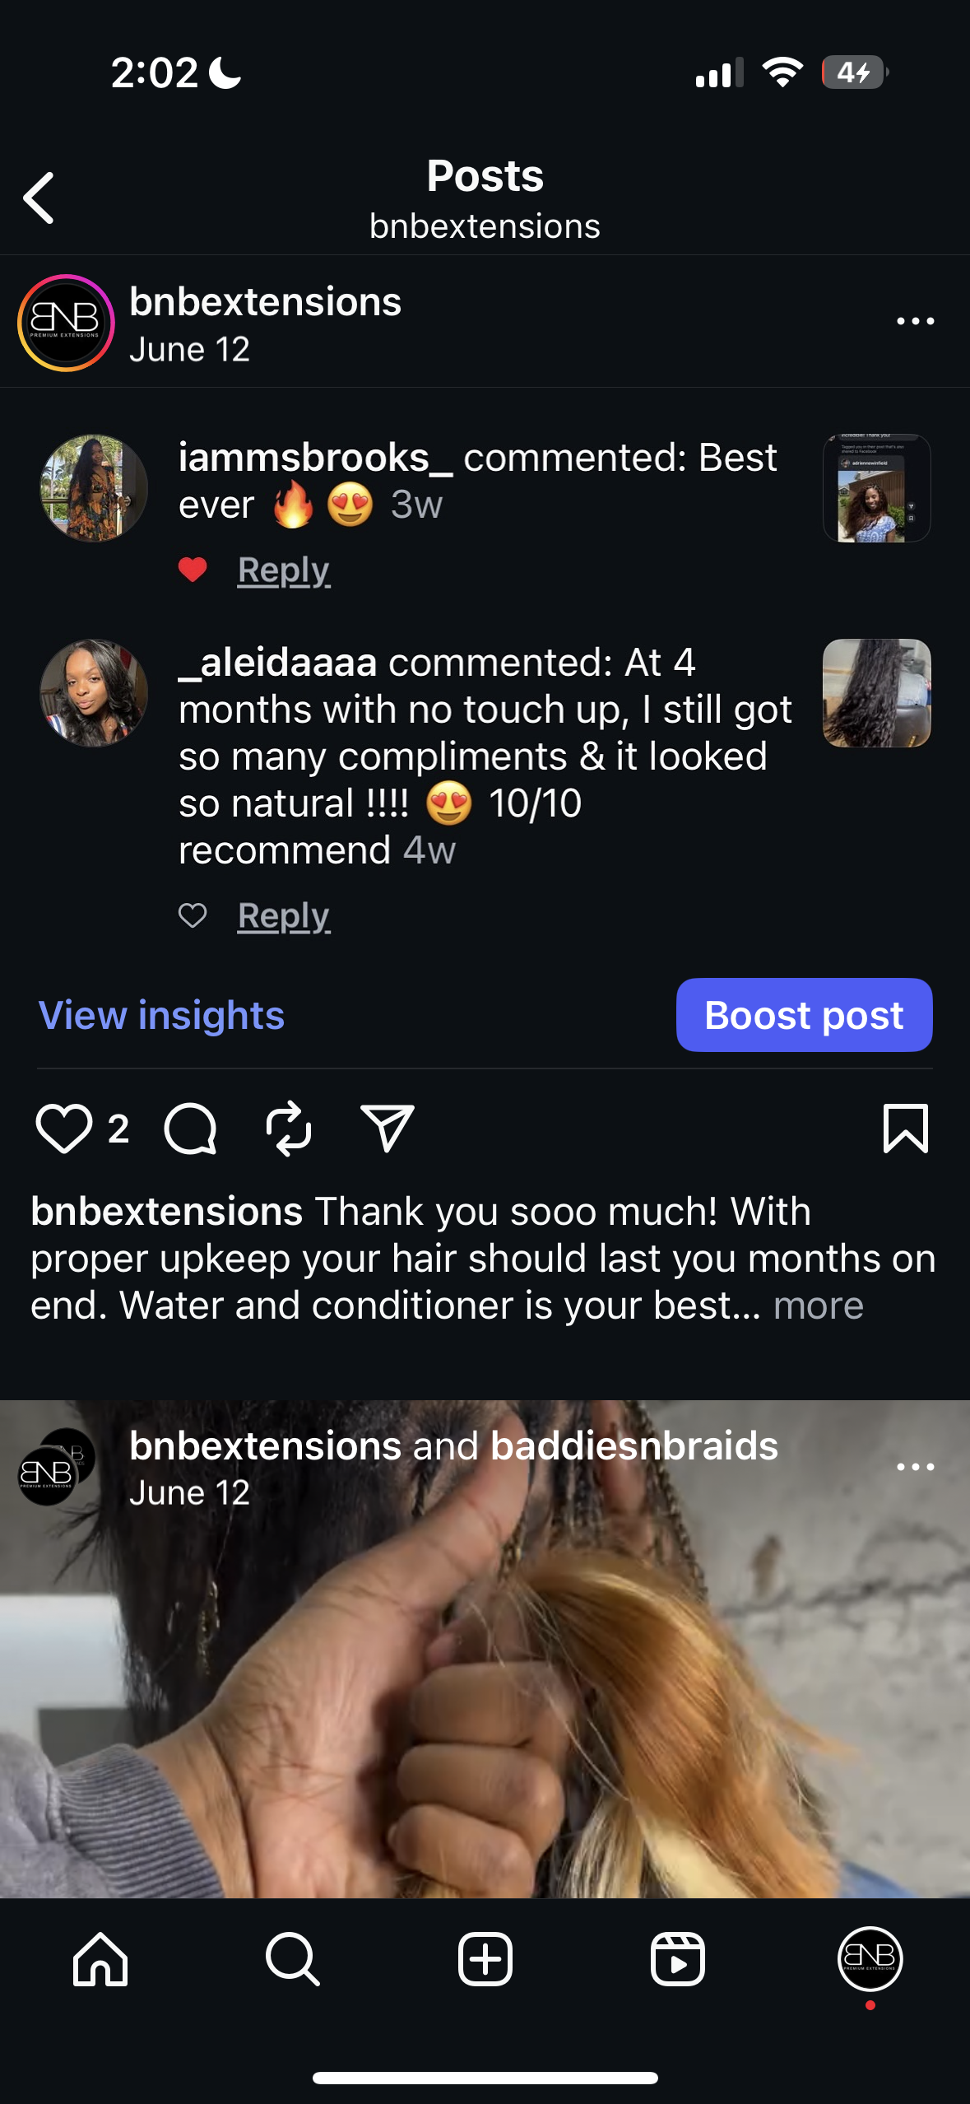Open the post comments bubble icon
The image size is (970, 2104).
pos(190,1129)
